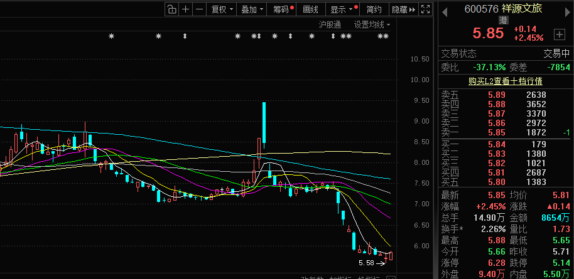Image resolution: width=574 pixels, height=279 pixels.
Task: Click the 港 badge under stock name
Action: 503,21
